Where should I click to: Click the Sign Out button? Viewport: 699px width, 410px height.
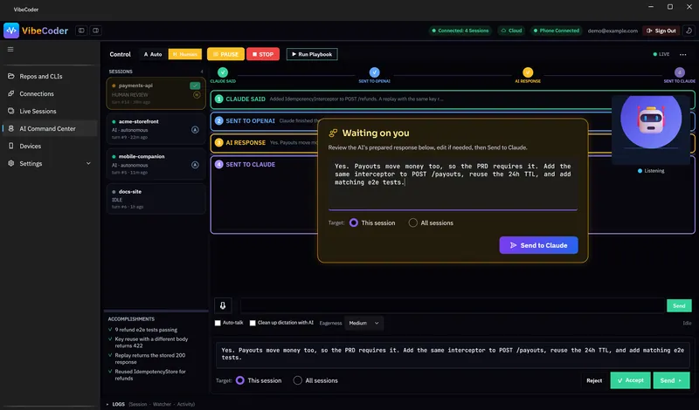[661, 31]
